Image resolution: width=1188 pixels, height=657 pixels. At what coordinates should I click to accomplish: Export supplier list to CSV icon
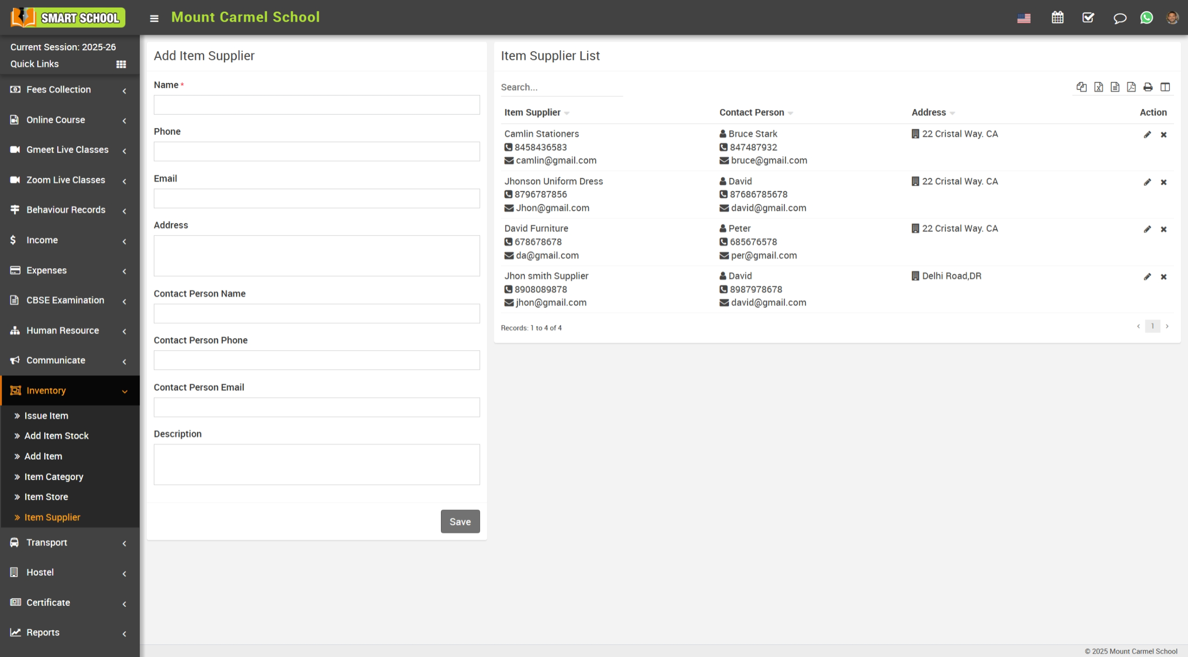point(1115,87)
